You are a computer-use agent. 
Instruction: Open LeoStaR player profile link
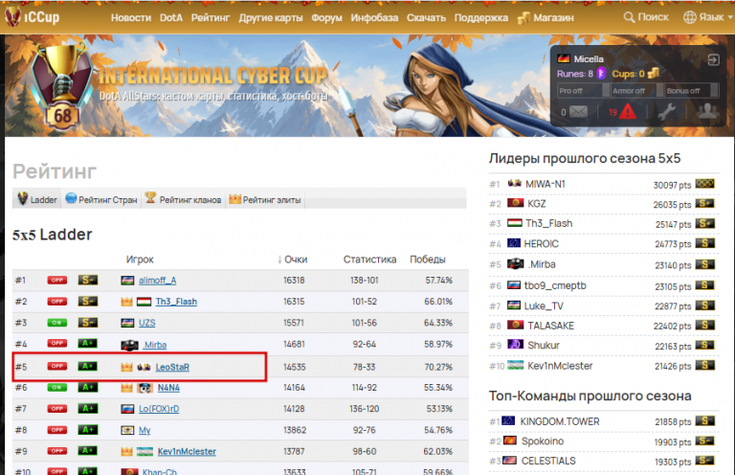coord(172,367)
